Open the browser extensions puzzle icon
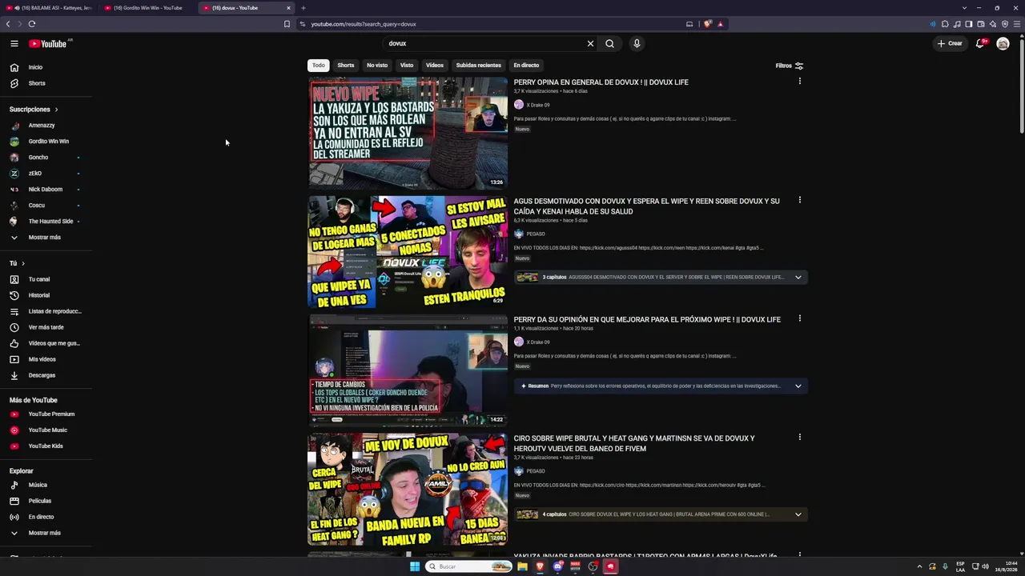The height and width of the screenshot is (576, 1025). pos(945,24)
